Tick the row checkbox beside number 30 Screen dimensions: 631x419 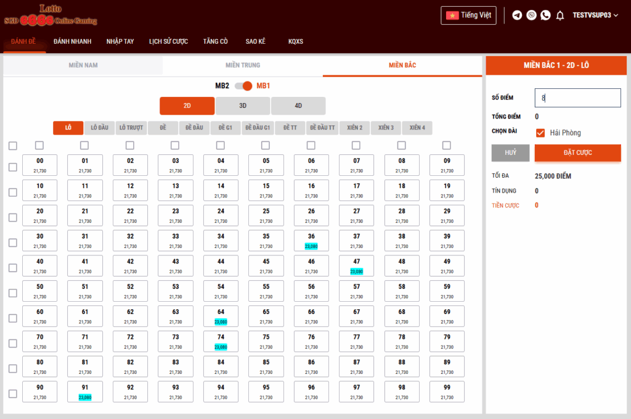pyautogui.click(x=13, y=243)
